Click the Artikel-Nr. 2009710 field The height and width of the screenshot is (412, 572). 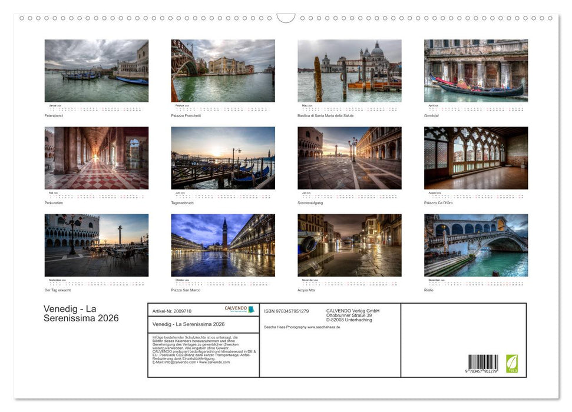(x=172, y=310)
